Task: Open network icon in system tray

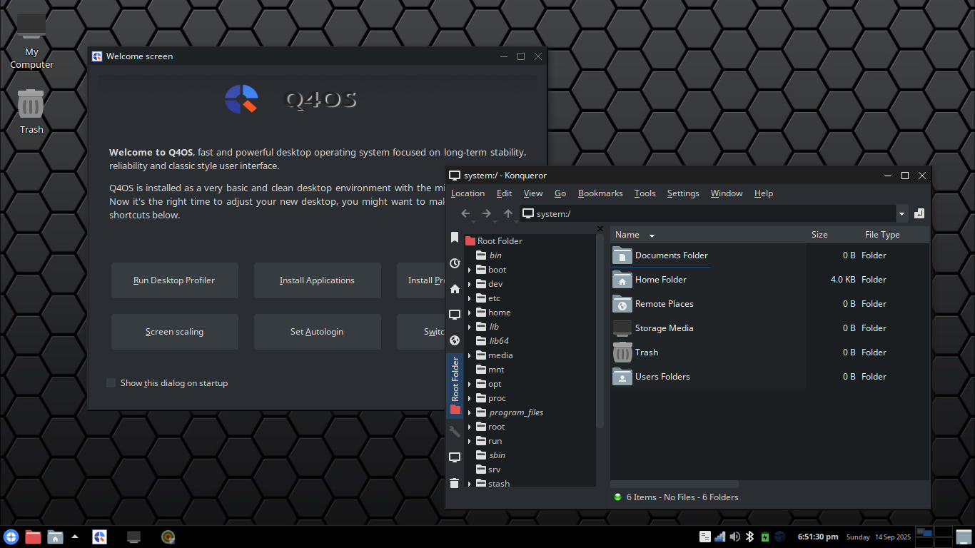Action: (720, 537)
